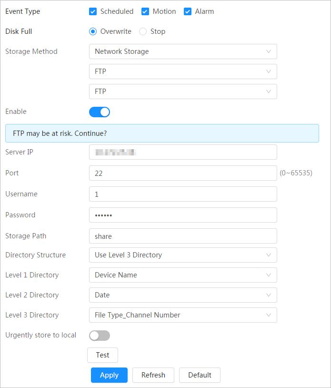
Task: Uncheck the Scheduled event type checkbox
Action: (93, 11)
